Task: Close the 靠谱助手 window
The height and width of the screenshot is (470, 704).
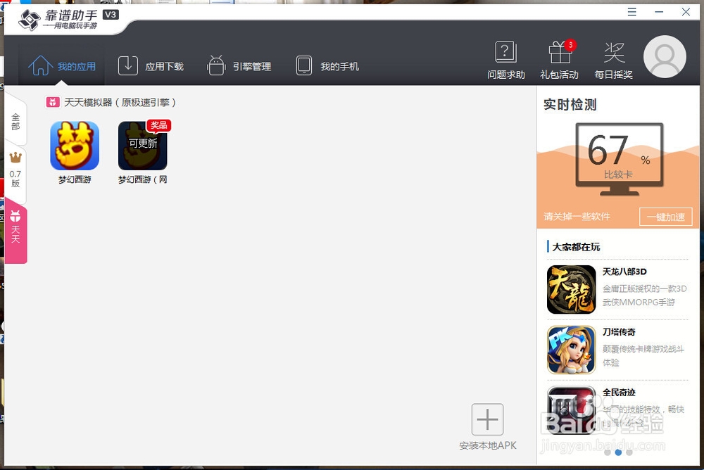Action: coord(686,12)
